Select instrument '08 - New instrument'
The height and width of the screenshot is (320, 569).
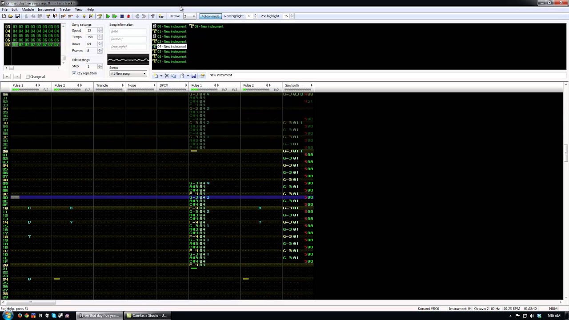206,26
